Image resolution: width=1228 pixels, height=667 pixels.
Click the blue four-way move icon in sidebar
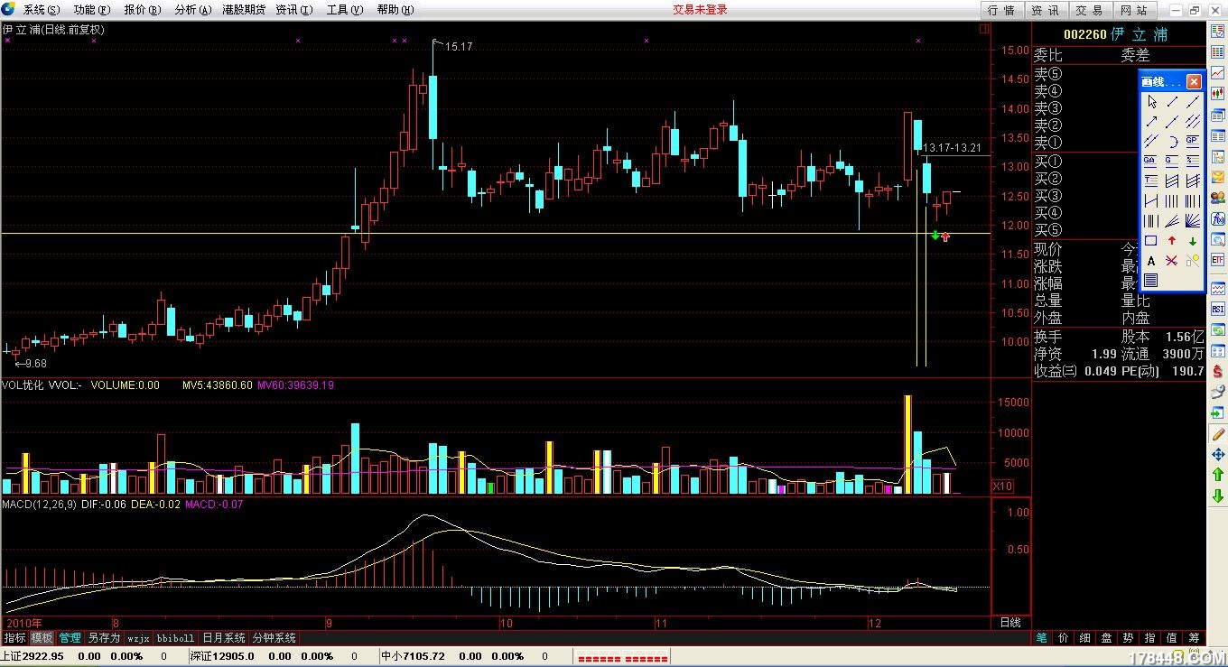pyautogui.click(x=1217, y=455)
